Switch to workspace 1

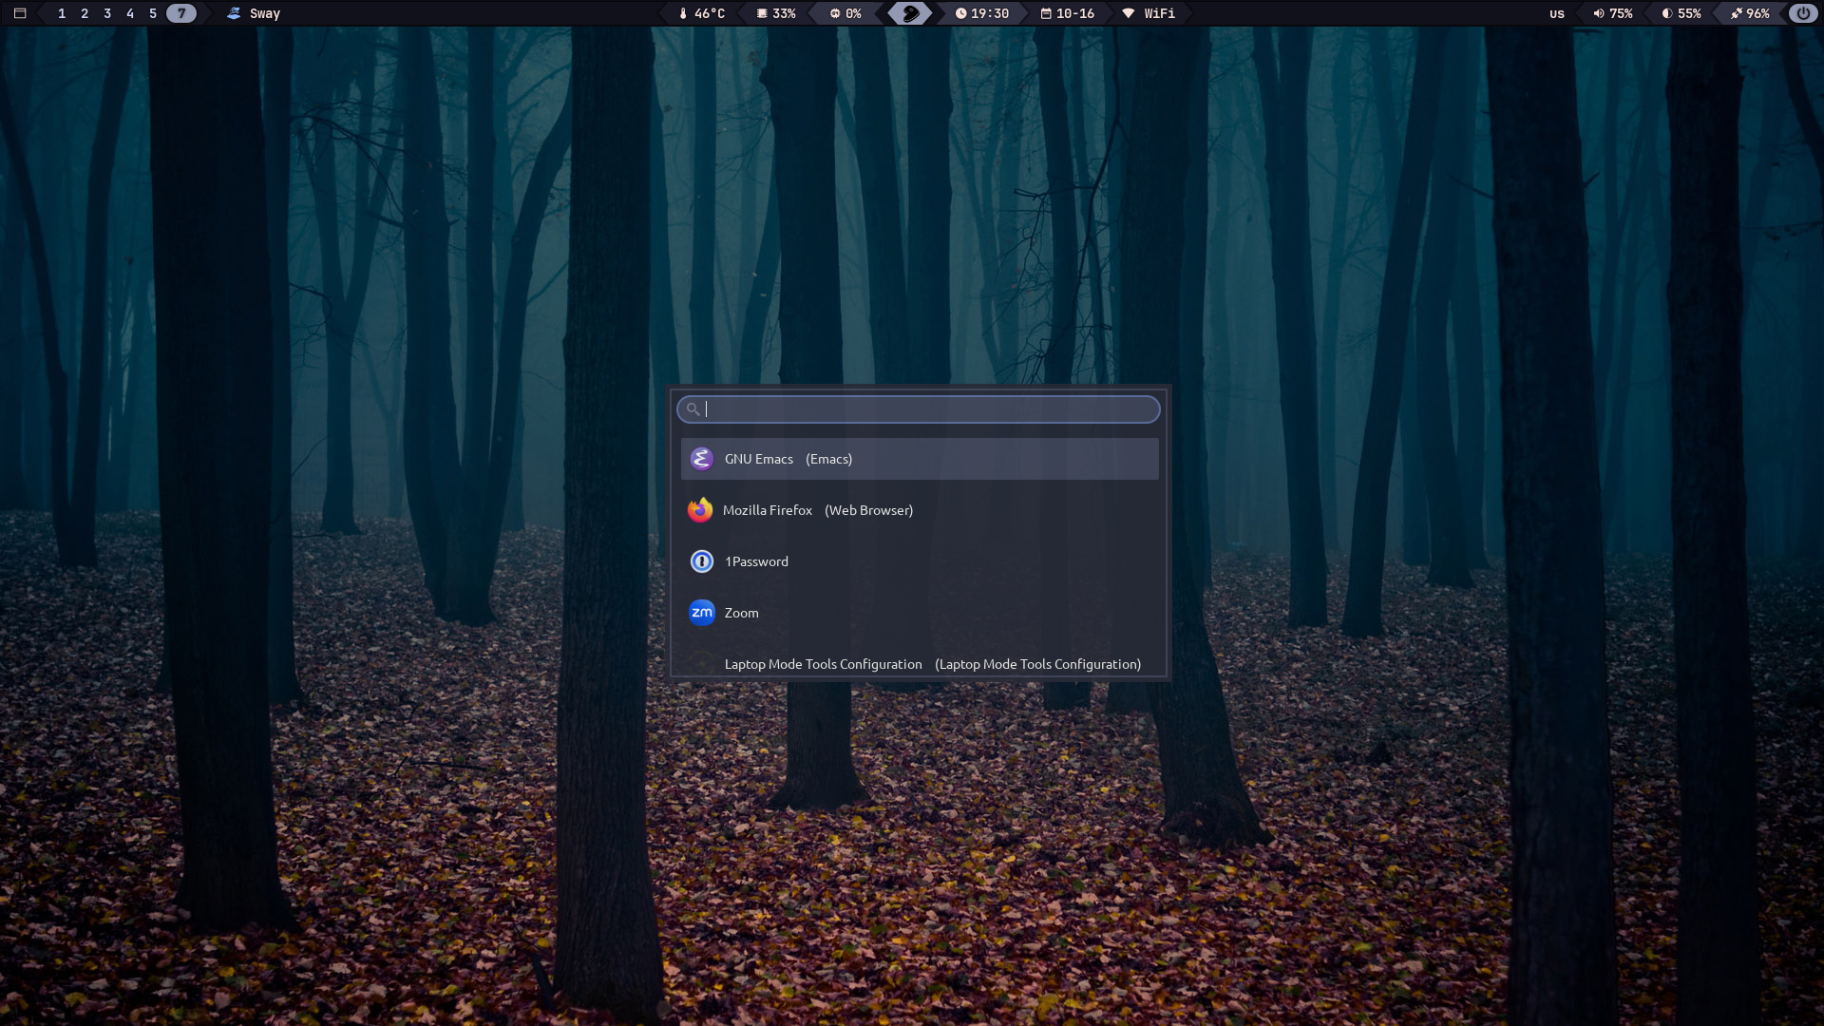[62, 13]
